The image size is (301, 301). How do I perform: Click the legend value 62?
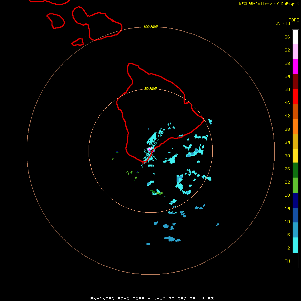point(287,50)
